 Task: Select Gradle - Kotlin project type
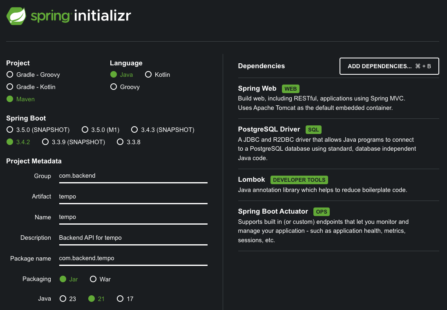coord(31,87)
